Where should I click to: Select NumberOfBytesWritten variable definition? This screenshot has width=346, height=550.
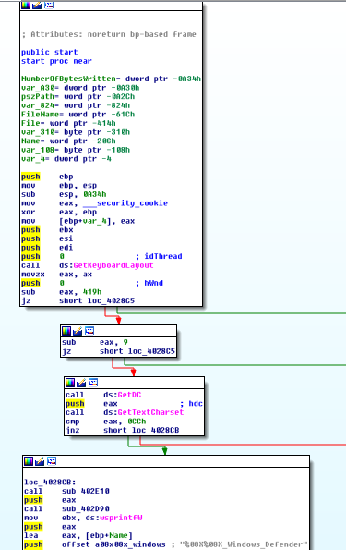[x=68, y=79]
